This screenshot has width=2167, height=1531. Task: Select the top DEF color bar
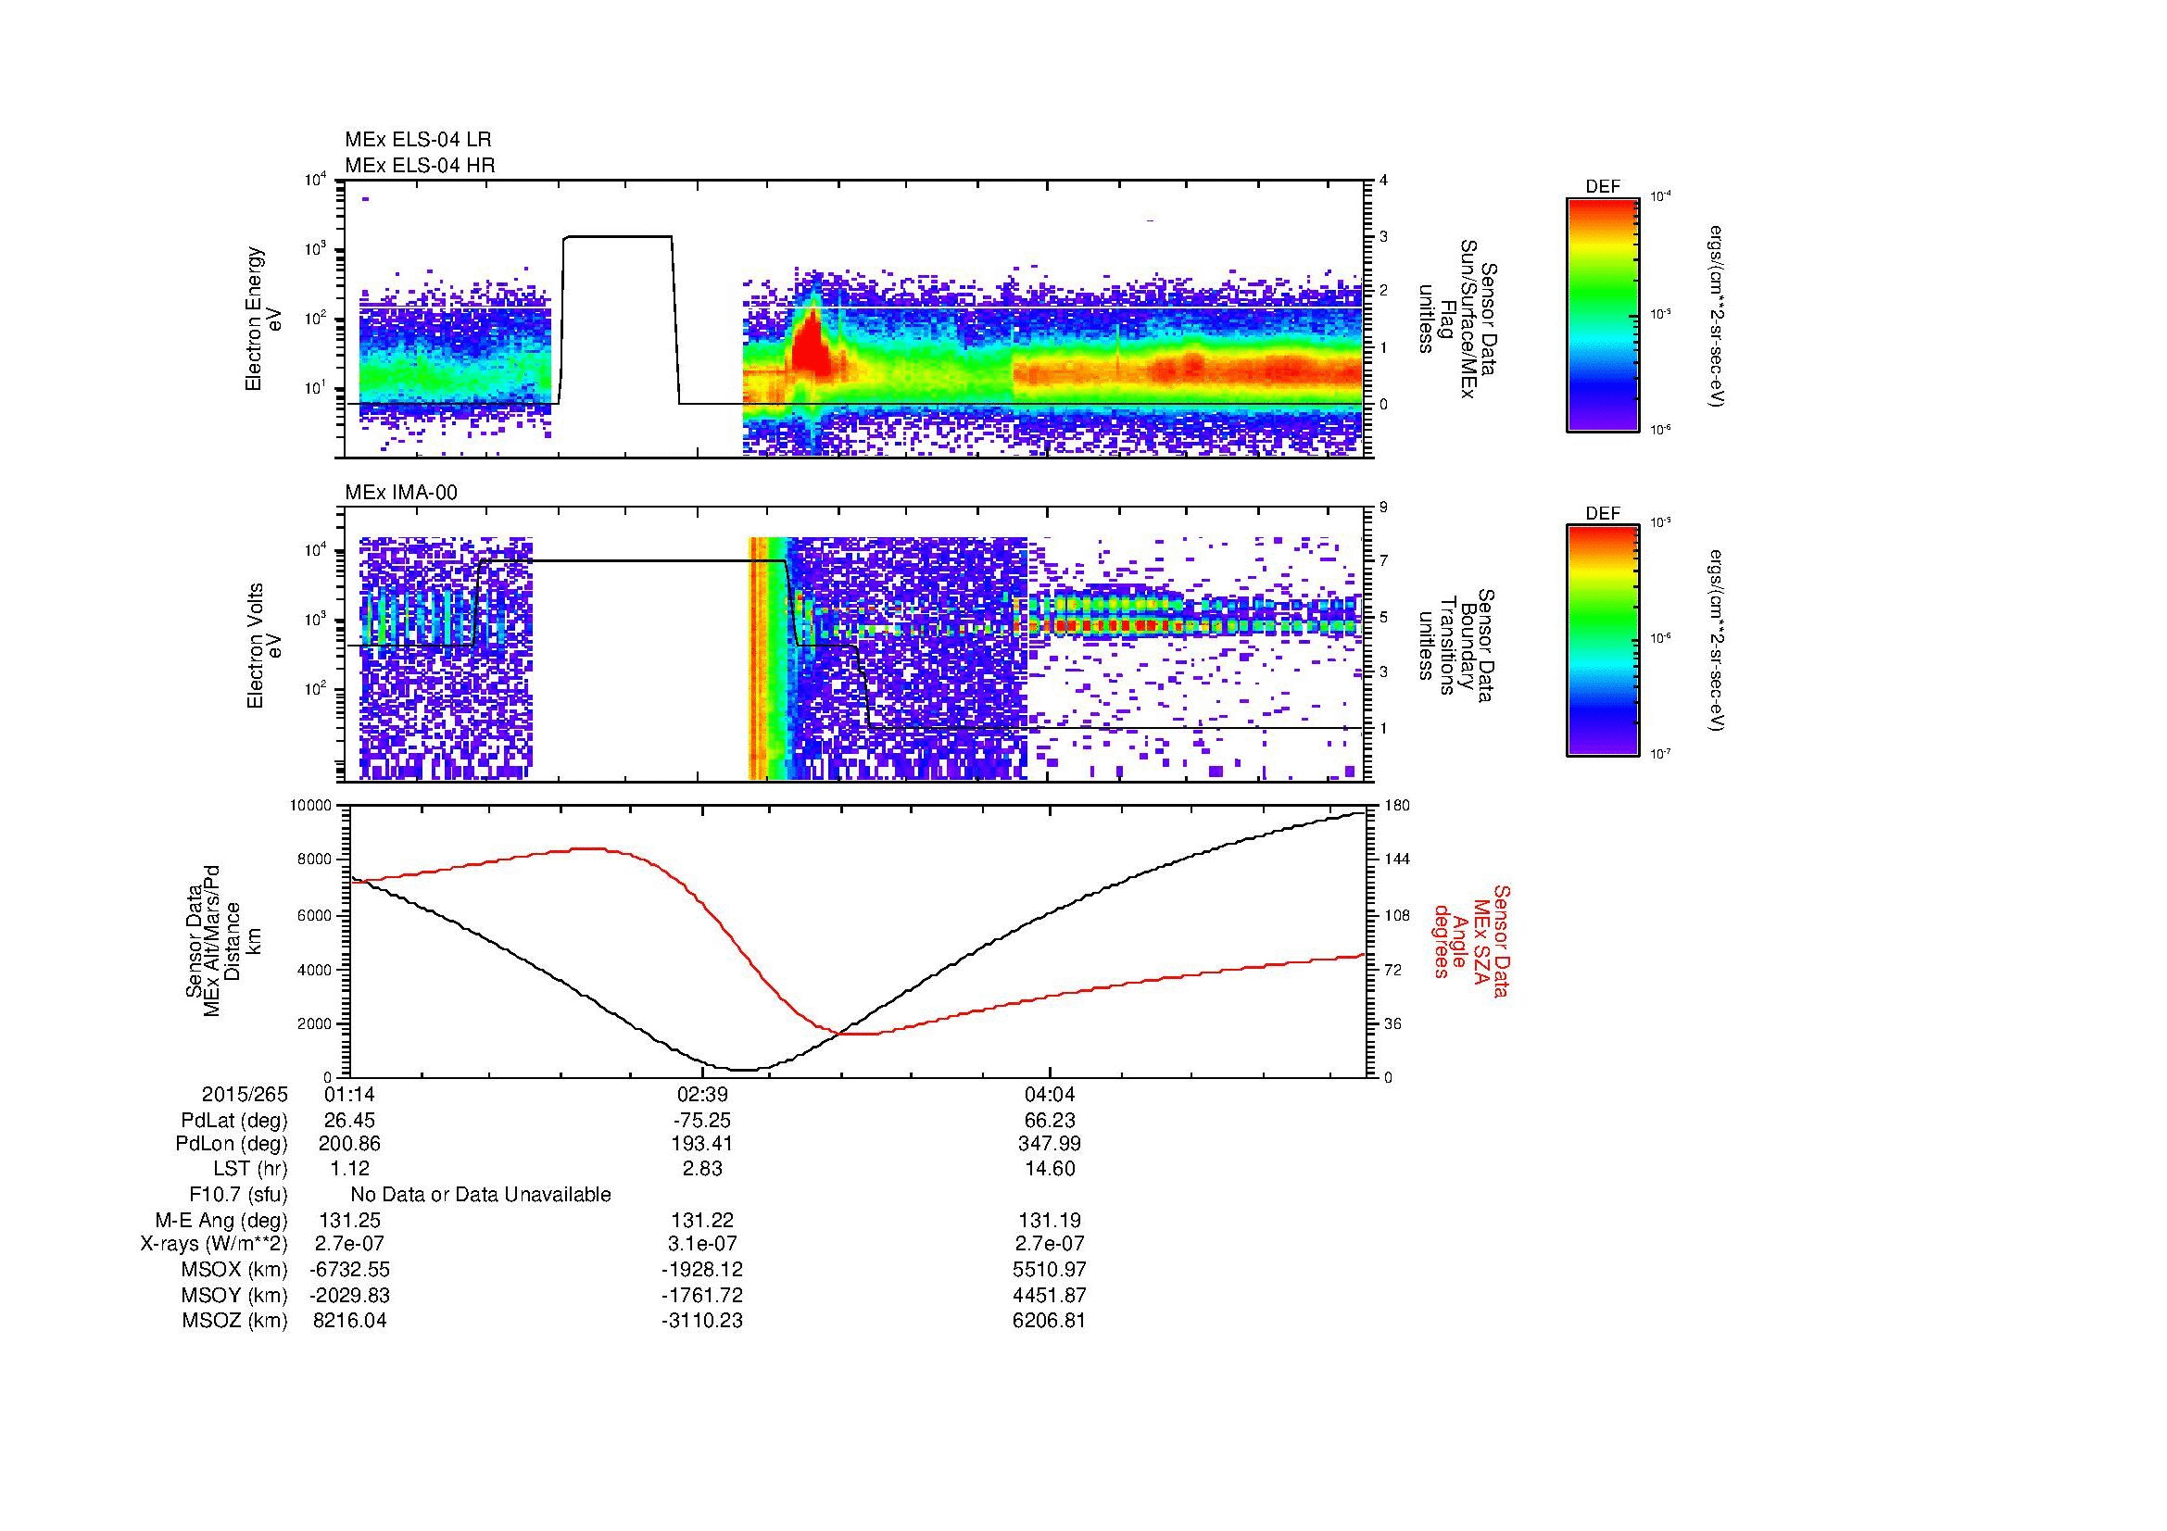click(x=1603, y=314)
